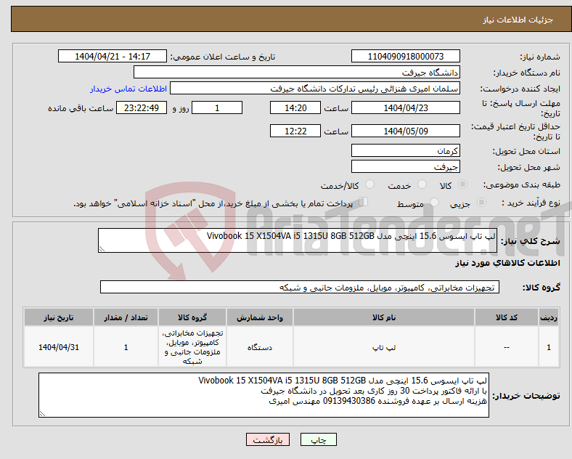Click the response deadline date 1404/04/23
This screenshot has height=459, width=572.
[406, 108]
